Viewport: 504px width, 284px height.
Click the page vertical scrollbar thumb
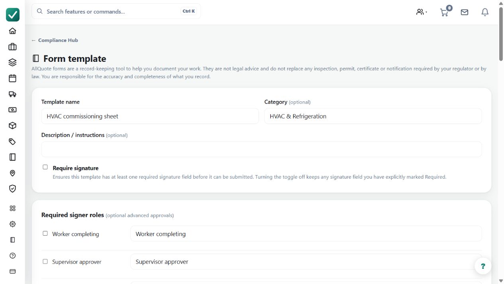(501, 34)
